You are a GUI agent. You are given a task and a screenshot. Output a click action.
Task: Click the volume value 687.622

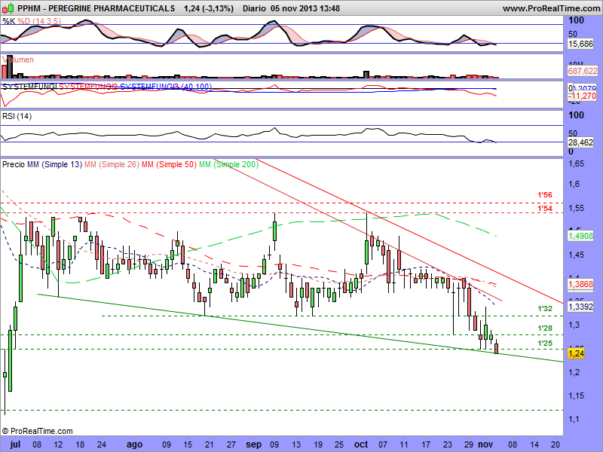tap(583, 71)
